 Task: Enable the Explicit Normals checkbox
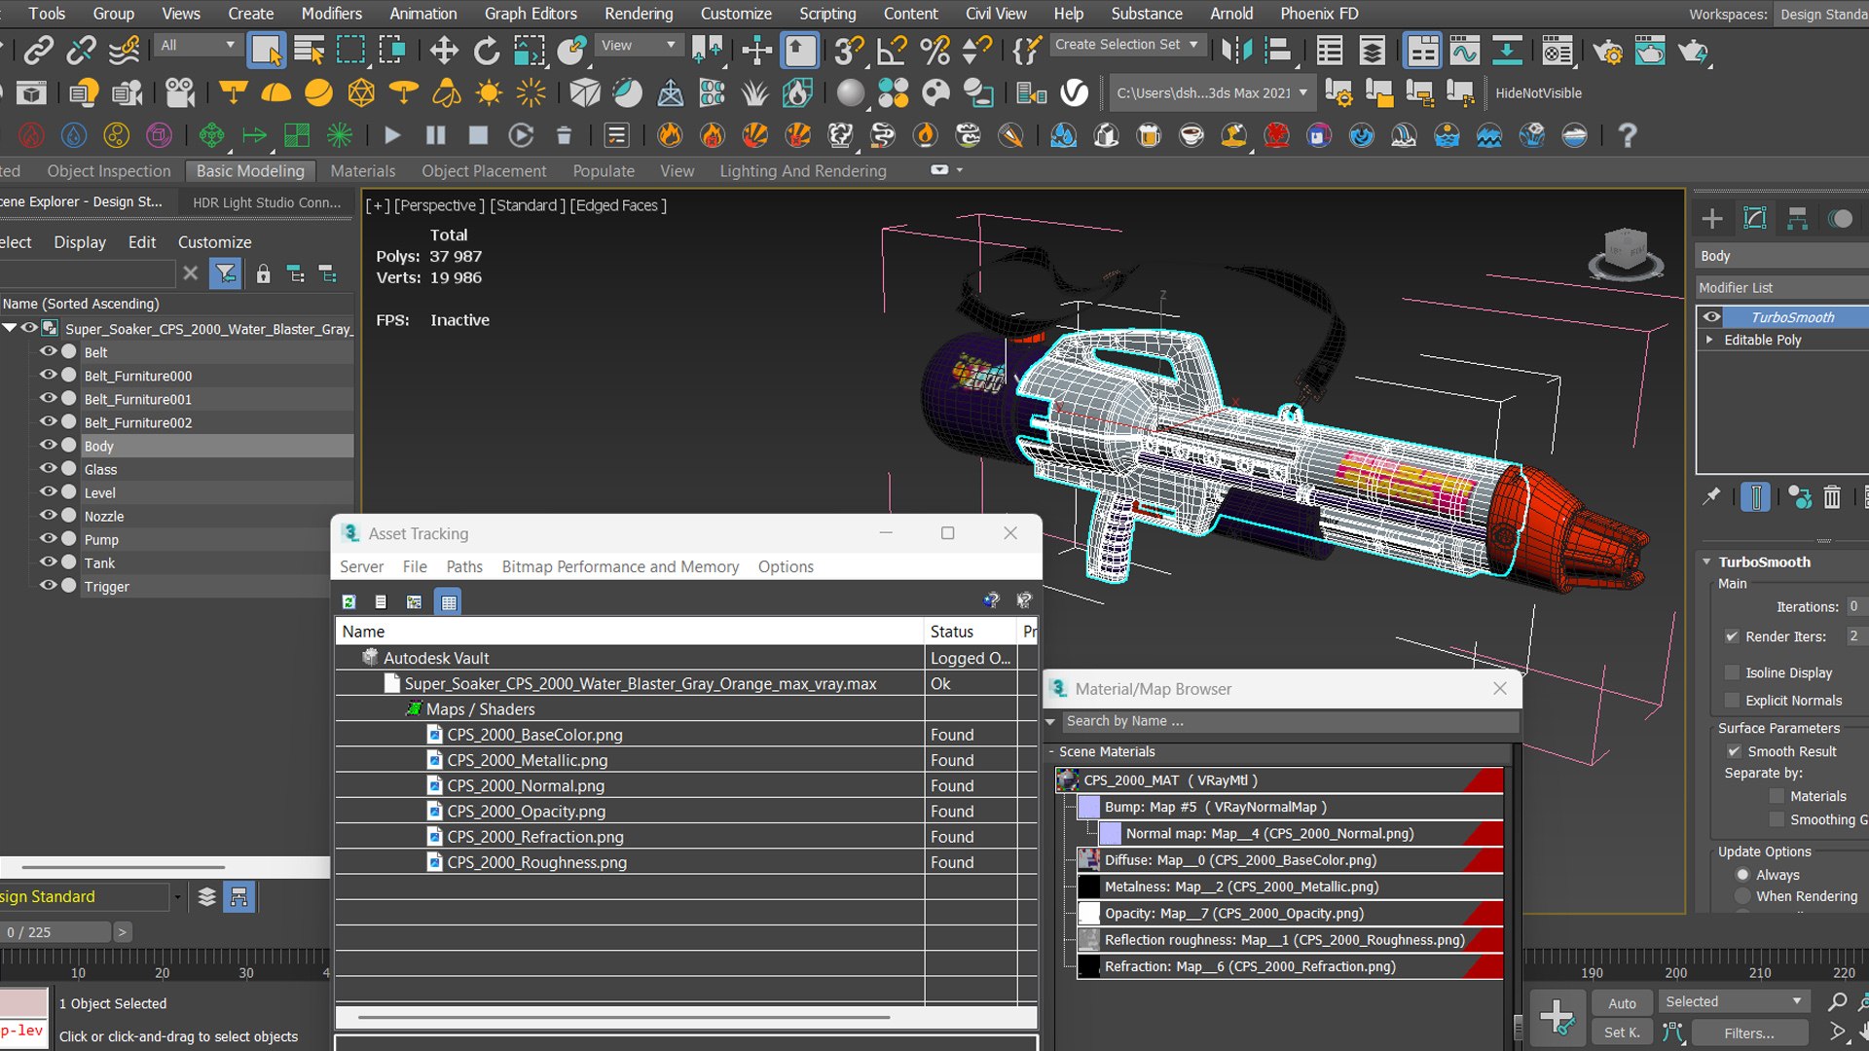(x=1732, y=700)
